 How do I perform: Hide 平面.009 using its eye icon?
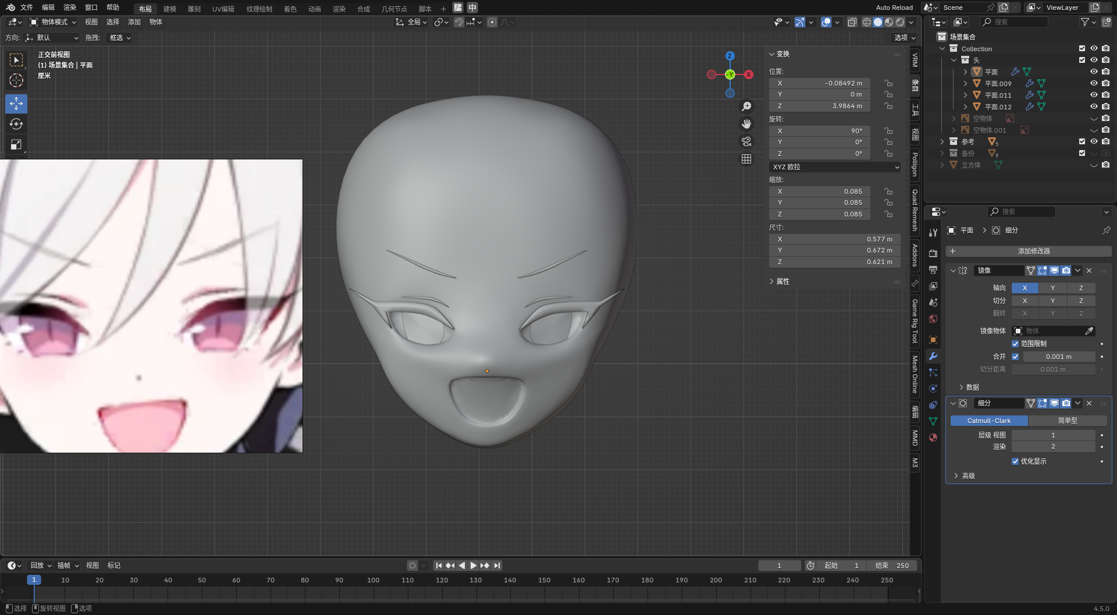[1094, 83]
